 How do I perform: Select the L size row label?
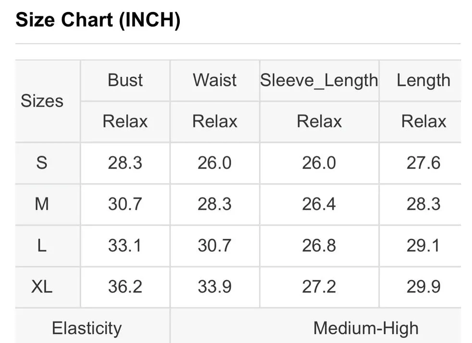click(42, 245)
